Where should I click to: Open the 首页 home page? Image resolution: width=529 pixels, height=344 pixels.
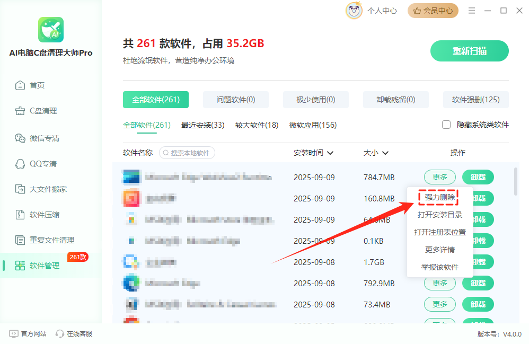tap(30, 85)
